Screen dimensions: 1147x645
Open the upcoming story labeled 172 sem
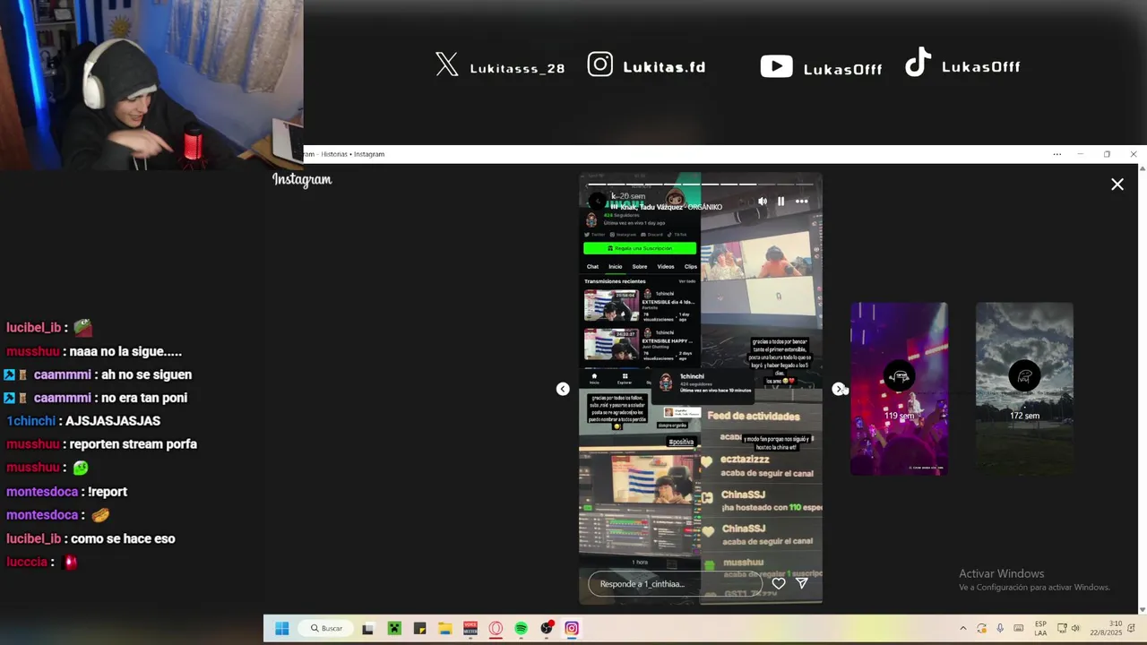(x=1024, y=389)
